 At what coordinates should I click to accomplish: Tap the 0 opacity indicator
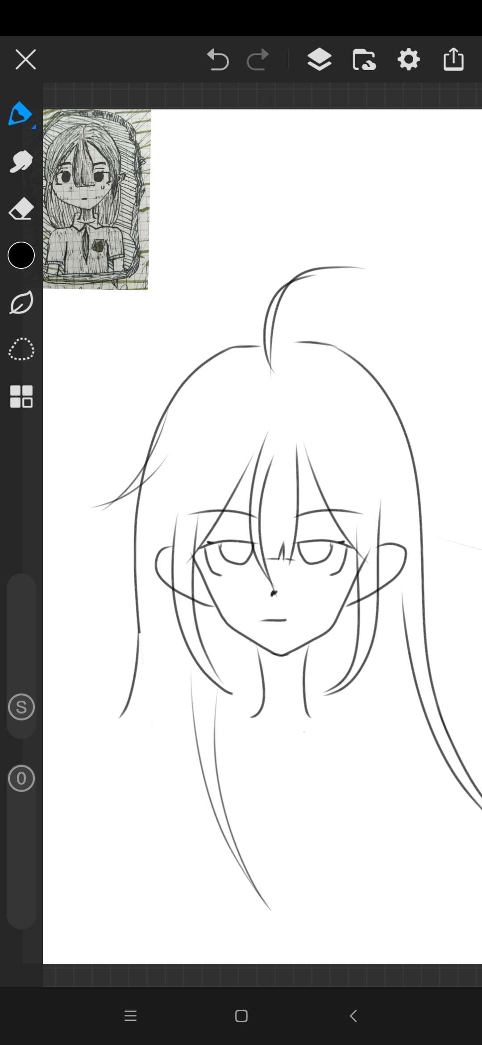click(21, 778)
